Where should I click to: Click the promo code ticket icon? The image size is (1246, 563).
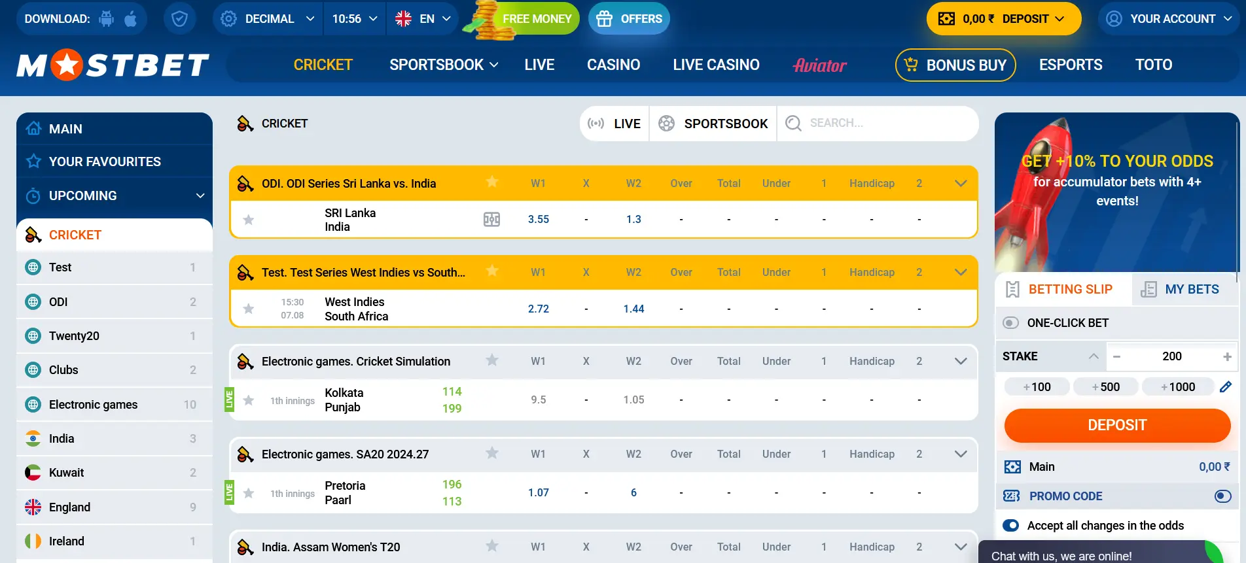[1012, 496]
